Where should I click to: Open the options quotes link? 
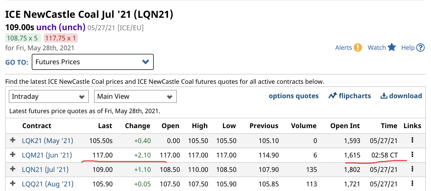click(294, 96)
